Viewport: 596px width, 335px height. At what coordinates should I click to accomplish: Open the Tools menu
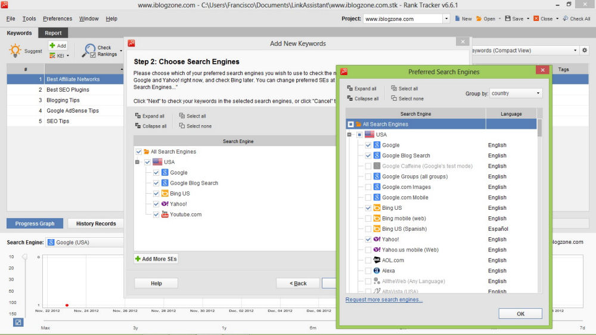point(29,18)
